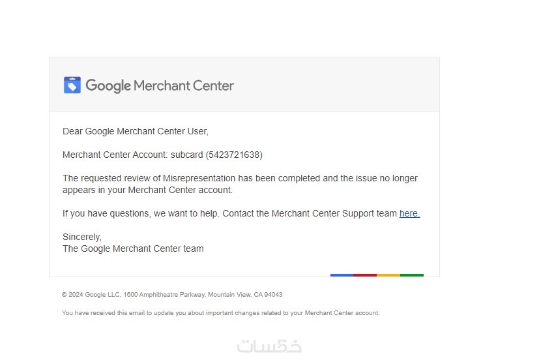Click the red segment of the color bar
539x360 pixels.
tap(365, 275)
